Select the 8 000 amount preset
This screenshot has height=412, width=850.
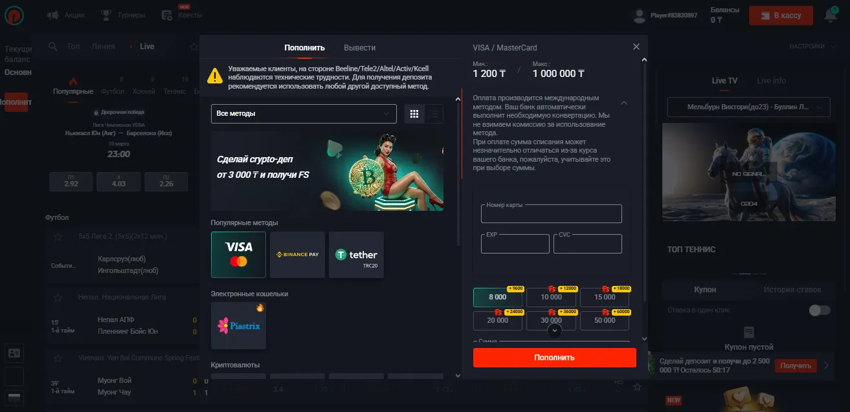pos(498,297)
